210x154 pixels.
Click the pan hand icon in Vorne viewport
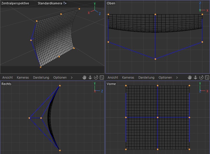tap(190, 77)
